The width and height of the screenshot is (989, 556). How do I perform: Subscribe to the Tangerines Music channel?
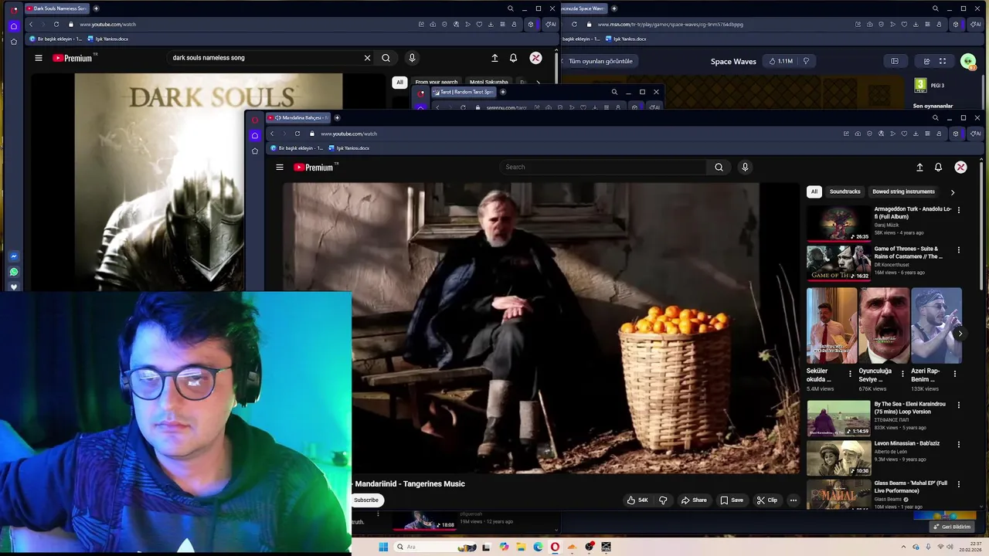[x=366, y=500]
